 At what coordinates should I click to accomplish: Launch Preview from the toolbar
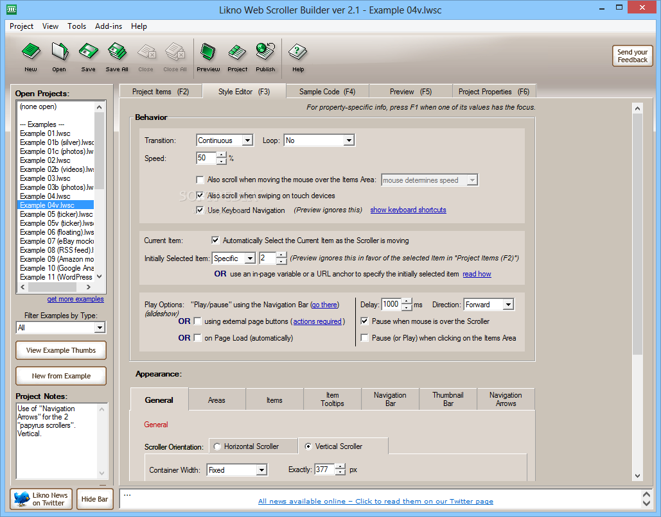coord(208,57)
